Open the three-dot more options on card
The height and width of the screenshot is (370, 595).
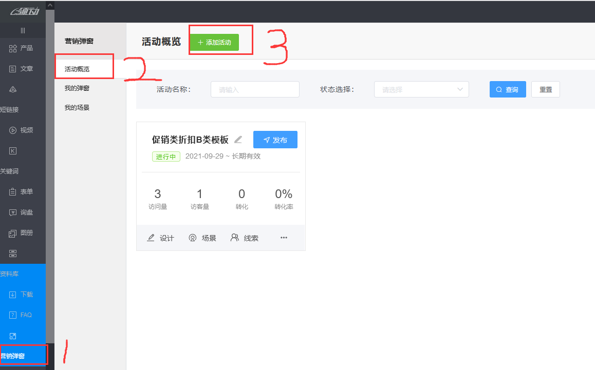(284, 238)
